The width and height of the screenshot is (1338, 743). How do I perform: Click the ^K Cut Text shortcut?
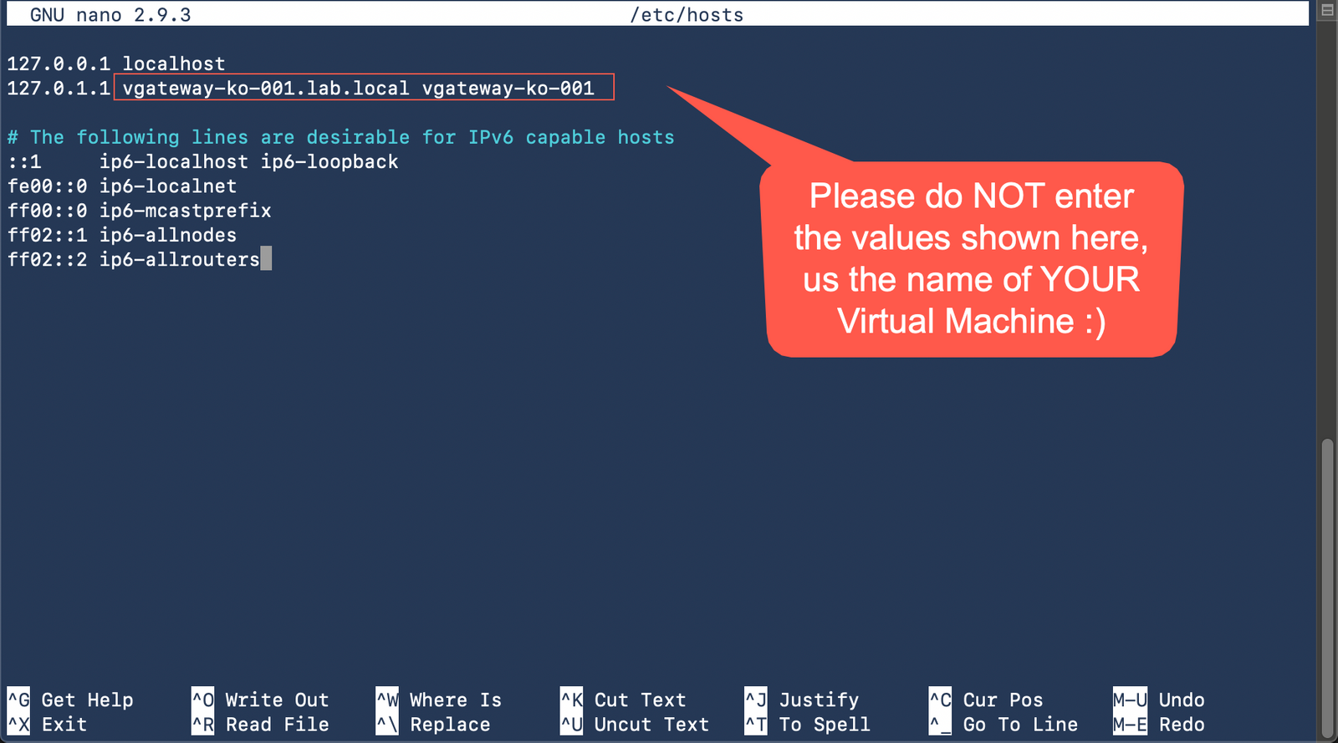coord(624,700)
